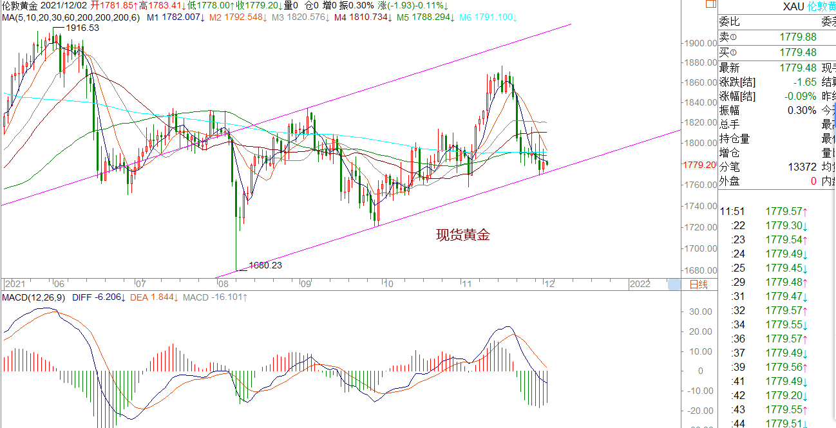The width and height of the screenshot is (836, 428).
Task: Select the 11 month marker on time axis
Action: [467, 284]
